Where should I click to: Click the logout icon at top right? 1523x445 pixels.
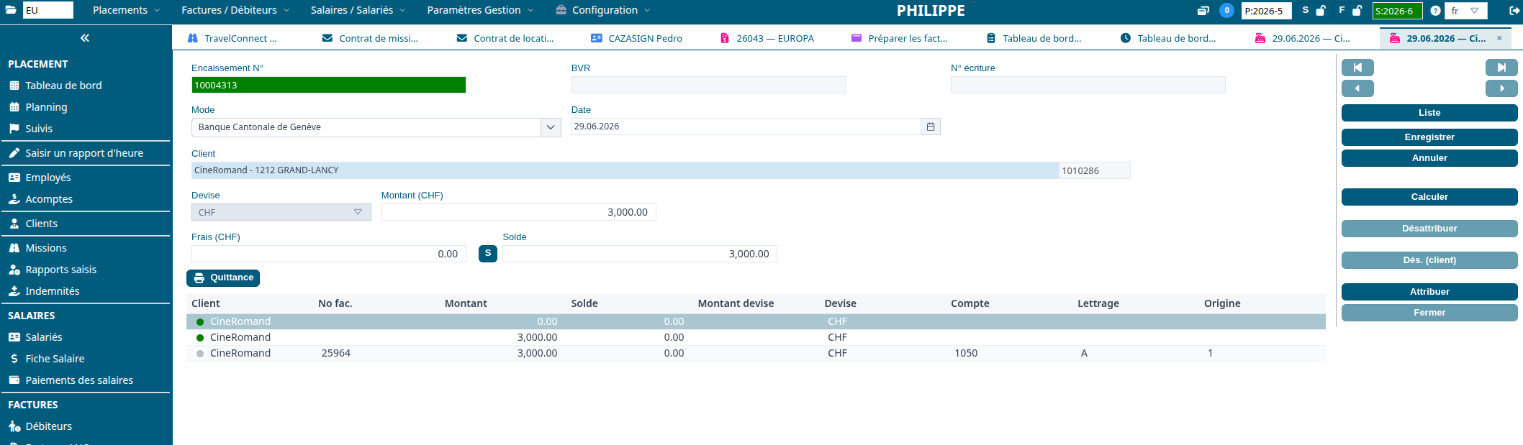1514,11
